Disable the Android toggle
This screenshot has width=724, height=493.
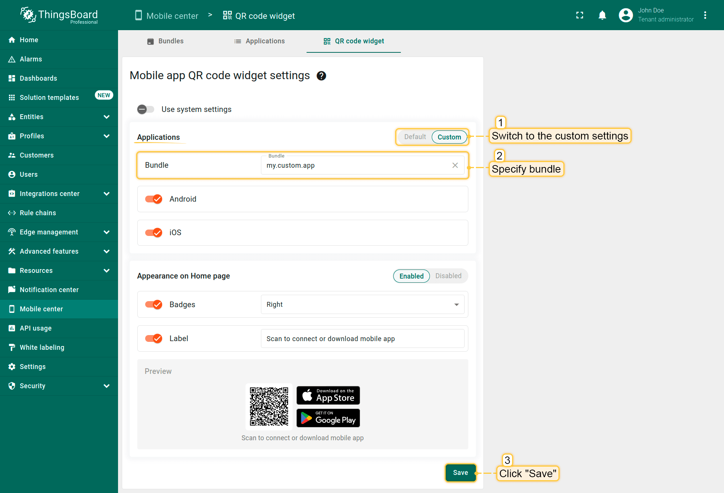point(154,199)
